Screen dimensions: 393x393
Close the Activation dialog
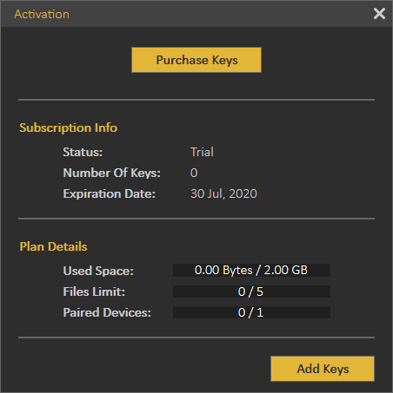379,14
